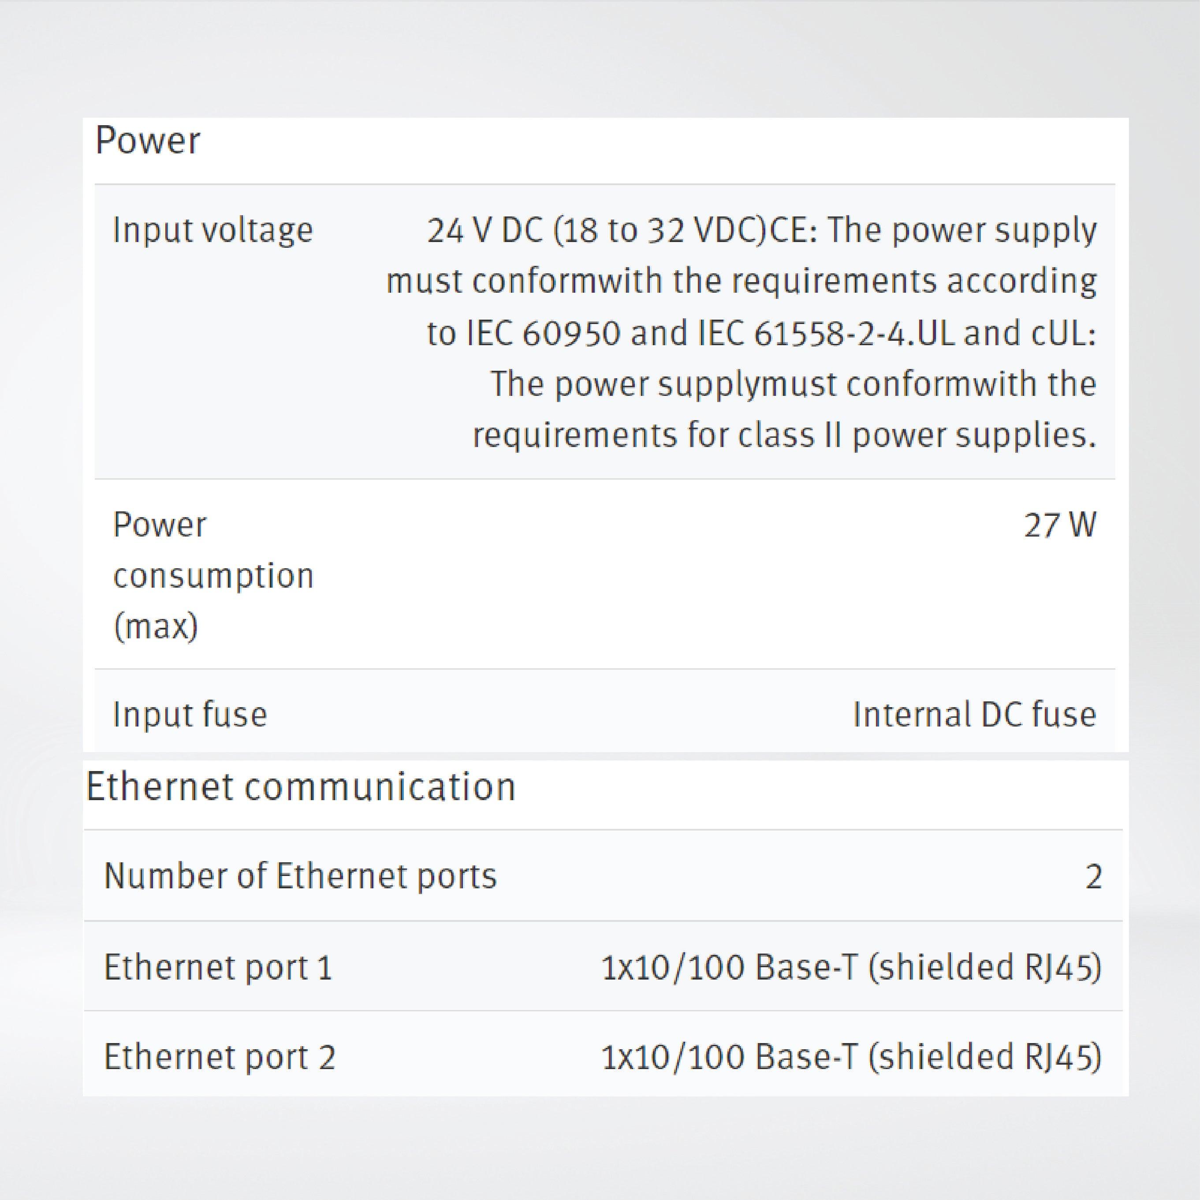Screen dimensions: 1200x1200
Task: Click the Ethernet port 2 Base-T value
Action: pyautogui.click(x=851, y=1057)
